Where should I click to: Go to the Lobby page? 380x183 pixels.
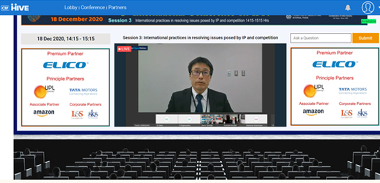(71, 7)
